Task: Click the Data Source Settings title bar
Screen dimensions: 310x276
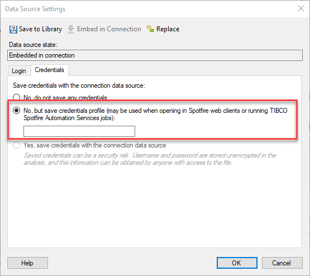Action: tap(148, 9)
